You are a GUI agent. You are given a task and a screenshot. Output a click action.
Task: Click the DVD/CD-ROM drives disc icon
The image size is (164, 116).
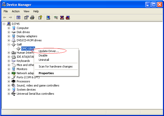click(14, 40)
